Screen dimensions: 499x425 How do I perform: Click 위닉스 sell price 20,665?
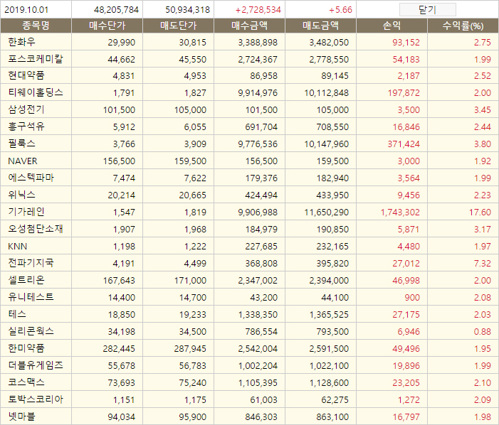pos(192,195)
